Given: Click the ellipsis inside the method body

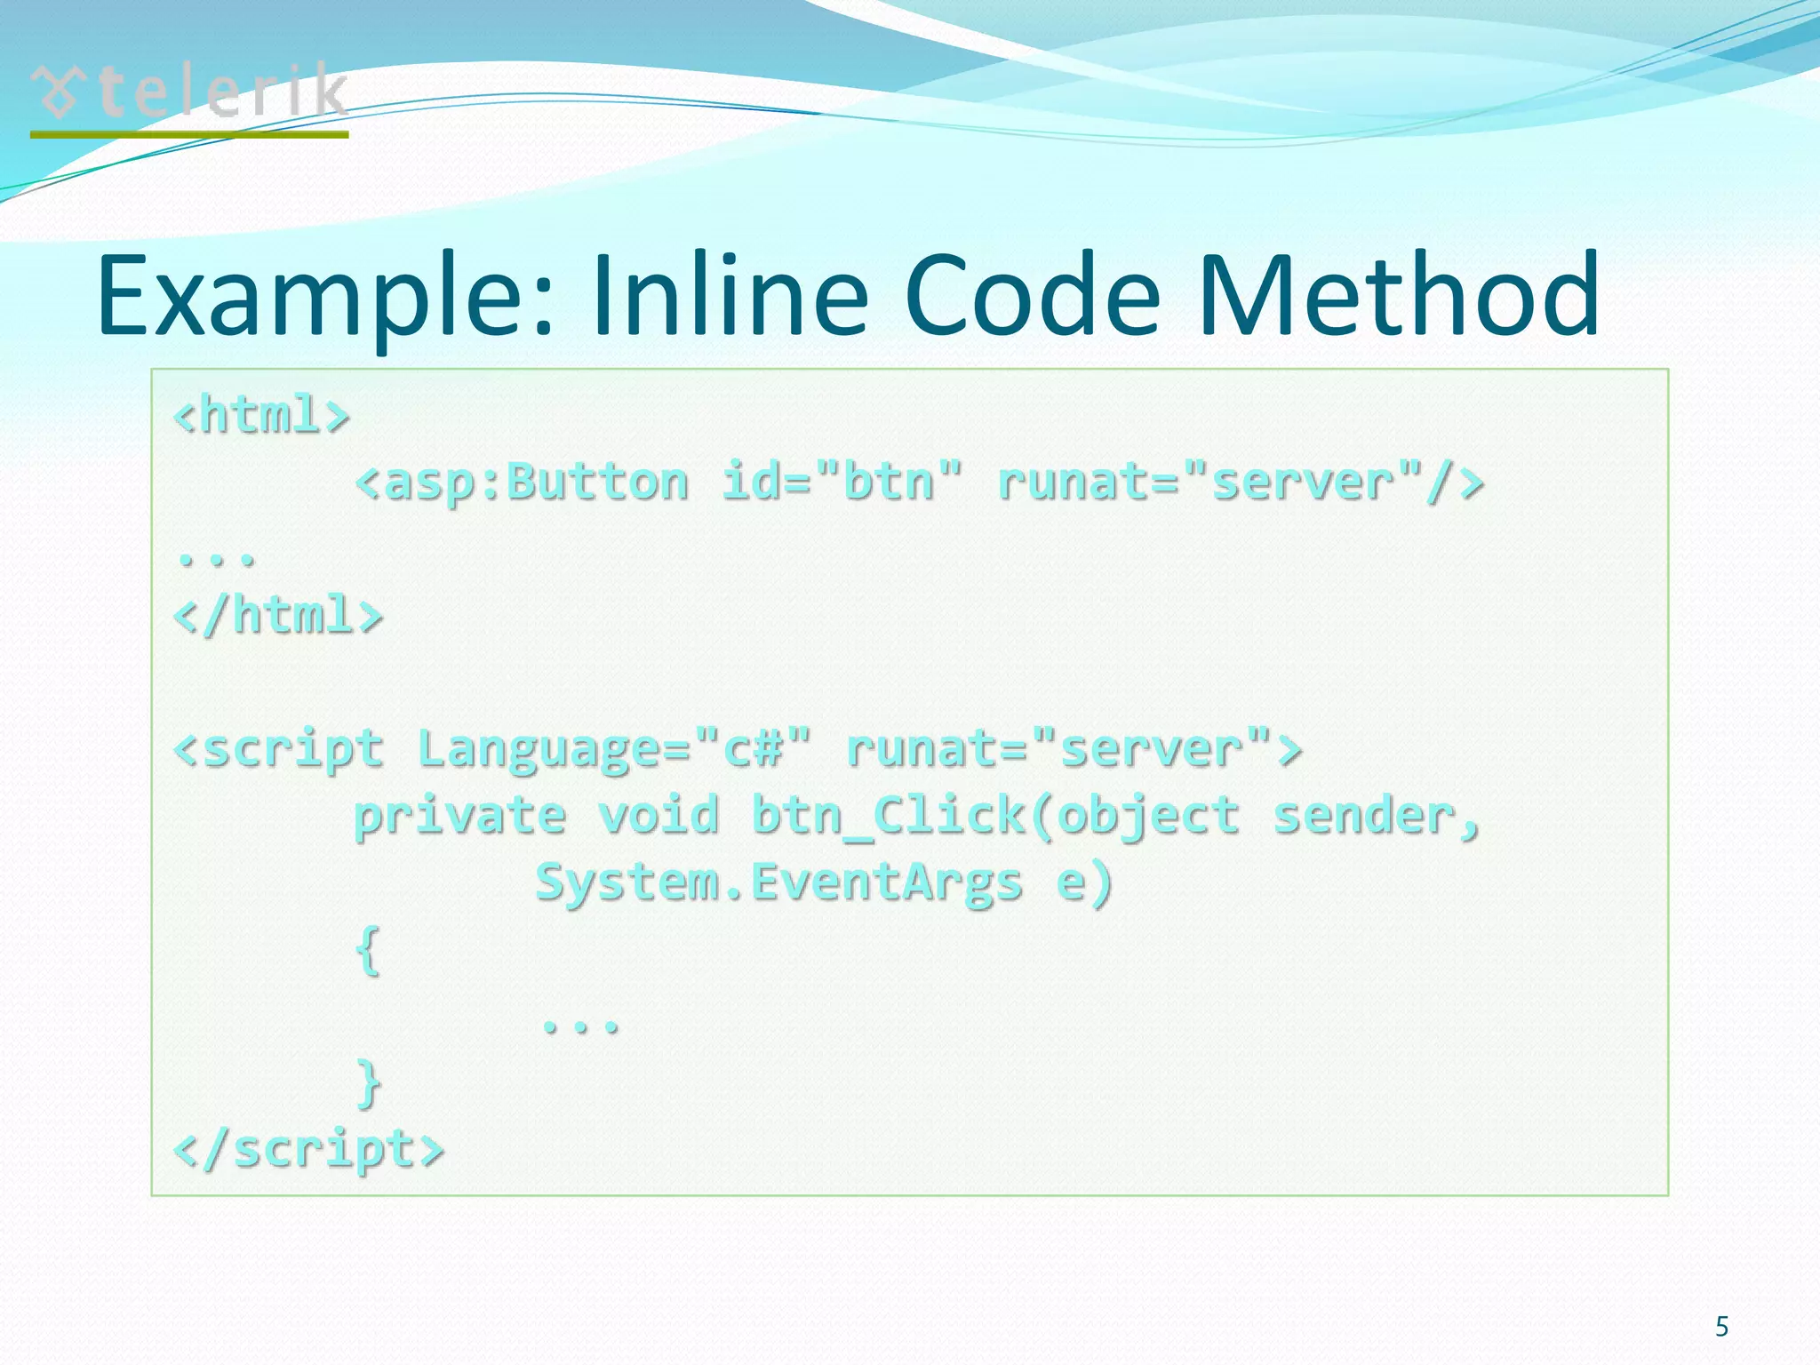Looking at the screenshot, I should pos(580,1026).
